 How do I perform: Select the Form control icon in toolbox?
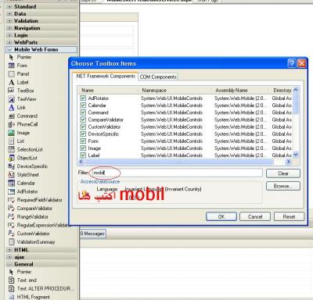point(11,66)
